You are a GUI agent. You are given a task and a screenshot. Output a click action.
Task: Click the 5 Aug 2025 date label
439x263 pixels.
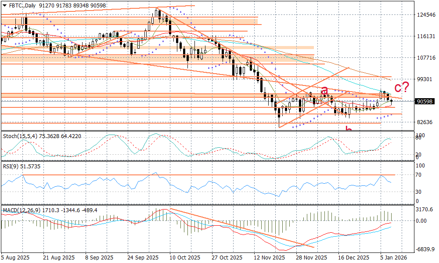tap(15, 257)
